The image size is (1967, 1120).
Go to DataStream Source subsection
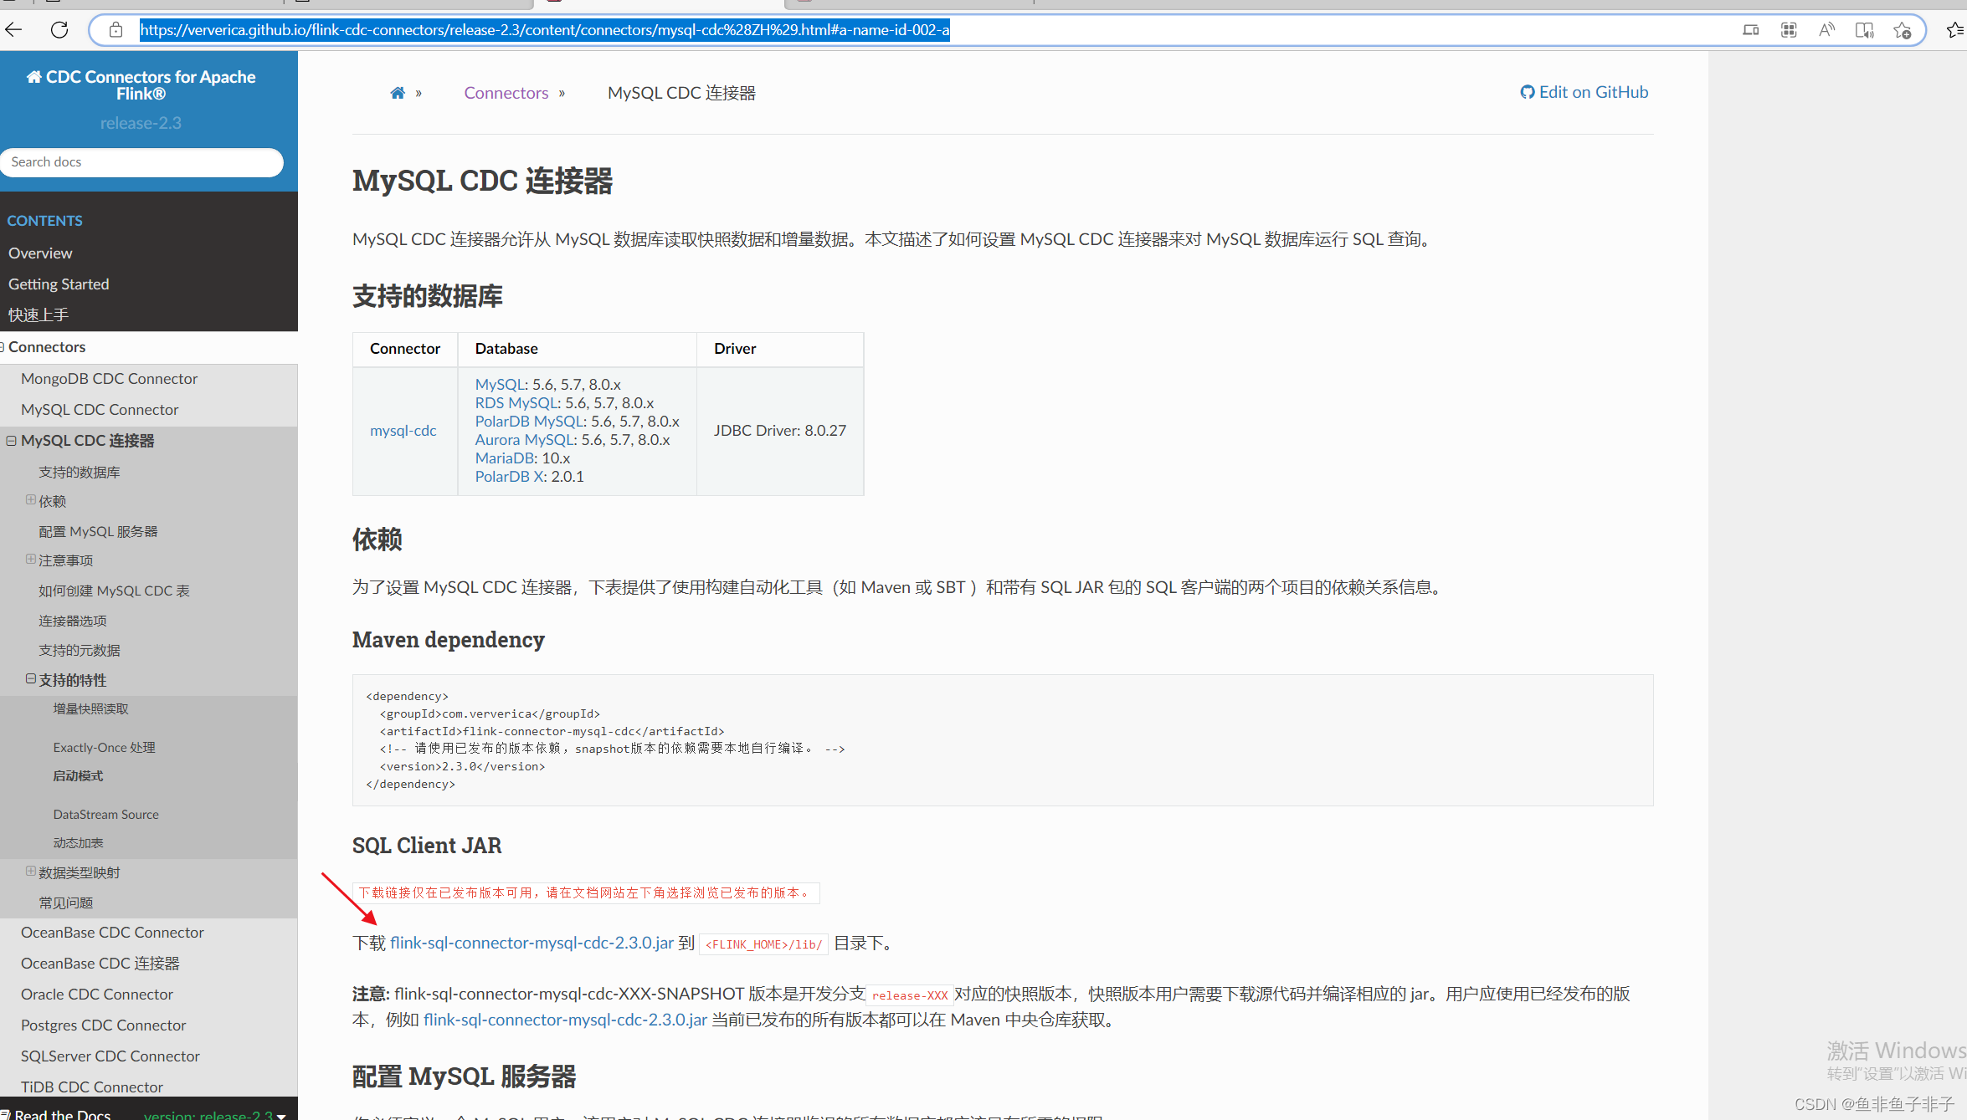(105, 814)
